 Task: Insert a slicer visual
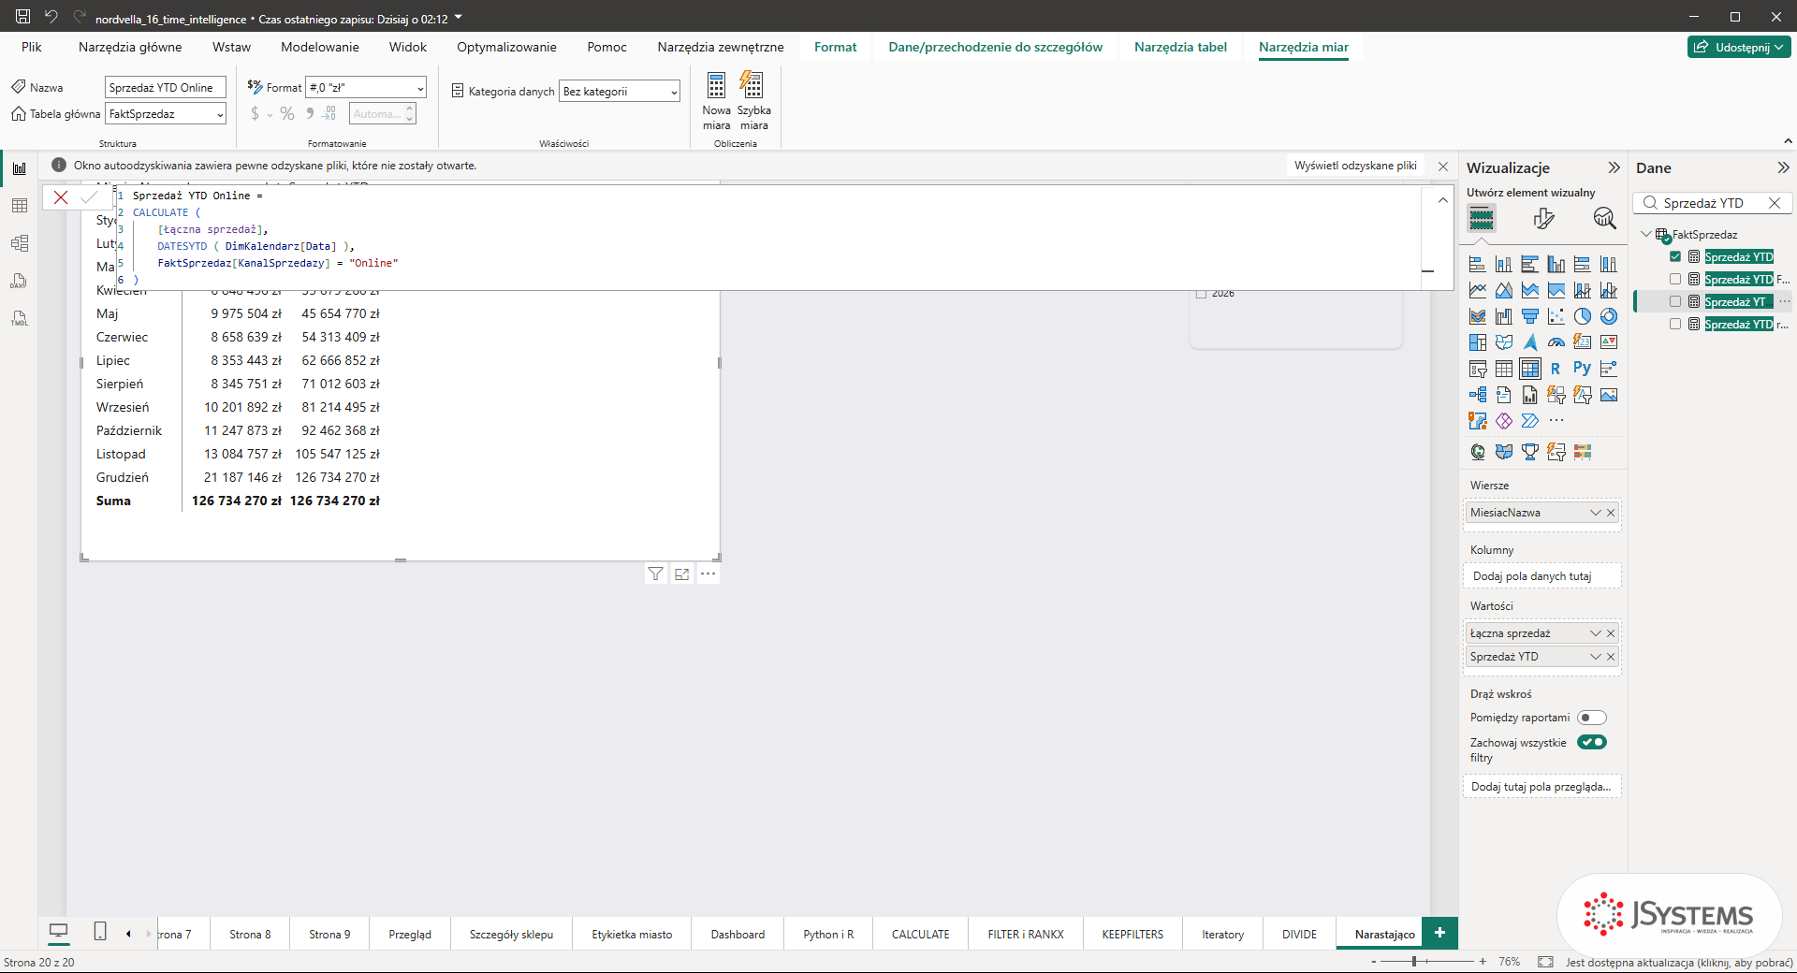(x=1478, y=369)
